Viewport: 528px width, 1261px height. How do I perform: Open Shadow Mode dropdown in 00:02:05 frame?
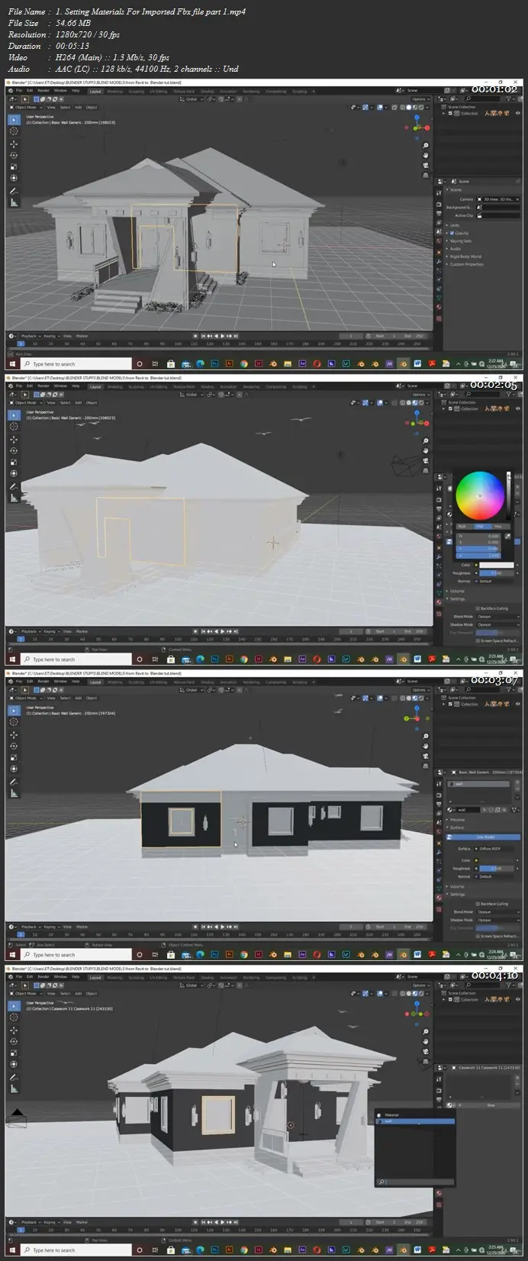coord(497,624)
